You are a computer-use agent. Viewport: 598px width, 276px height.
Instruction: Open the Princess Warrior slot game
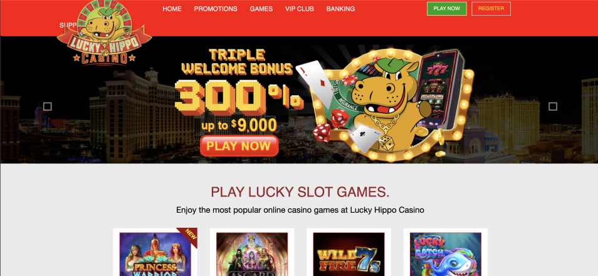155,254
